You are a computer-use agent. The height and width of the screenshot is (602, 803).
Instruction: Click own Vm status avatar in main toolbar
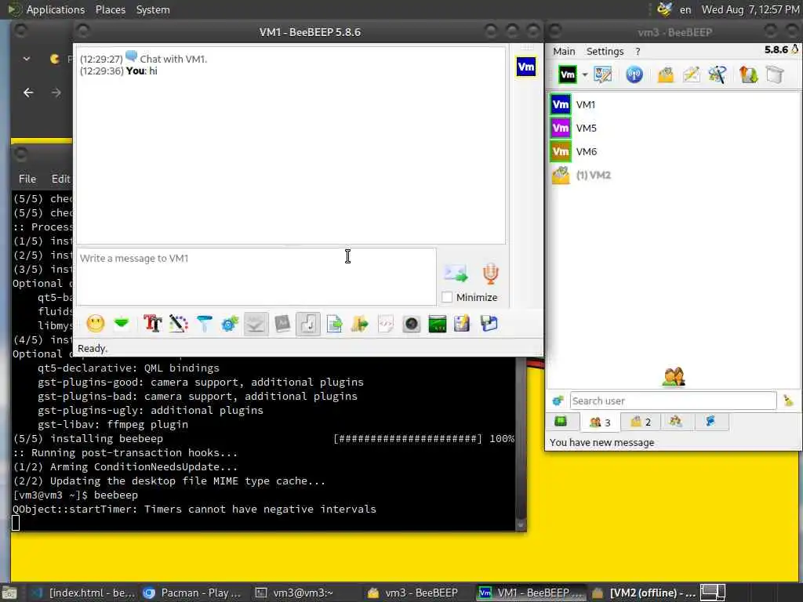coord(568,75)
